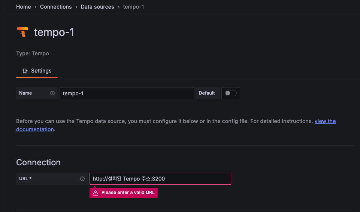The height and width of the screenshot is (212, 360).
Task: Click the URL field info icon
Action: click(x=82, y=179)
